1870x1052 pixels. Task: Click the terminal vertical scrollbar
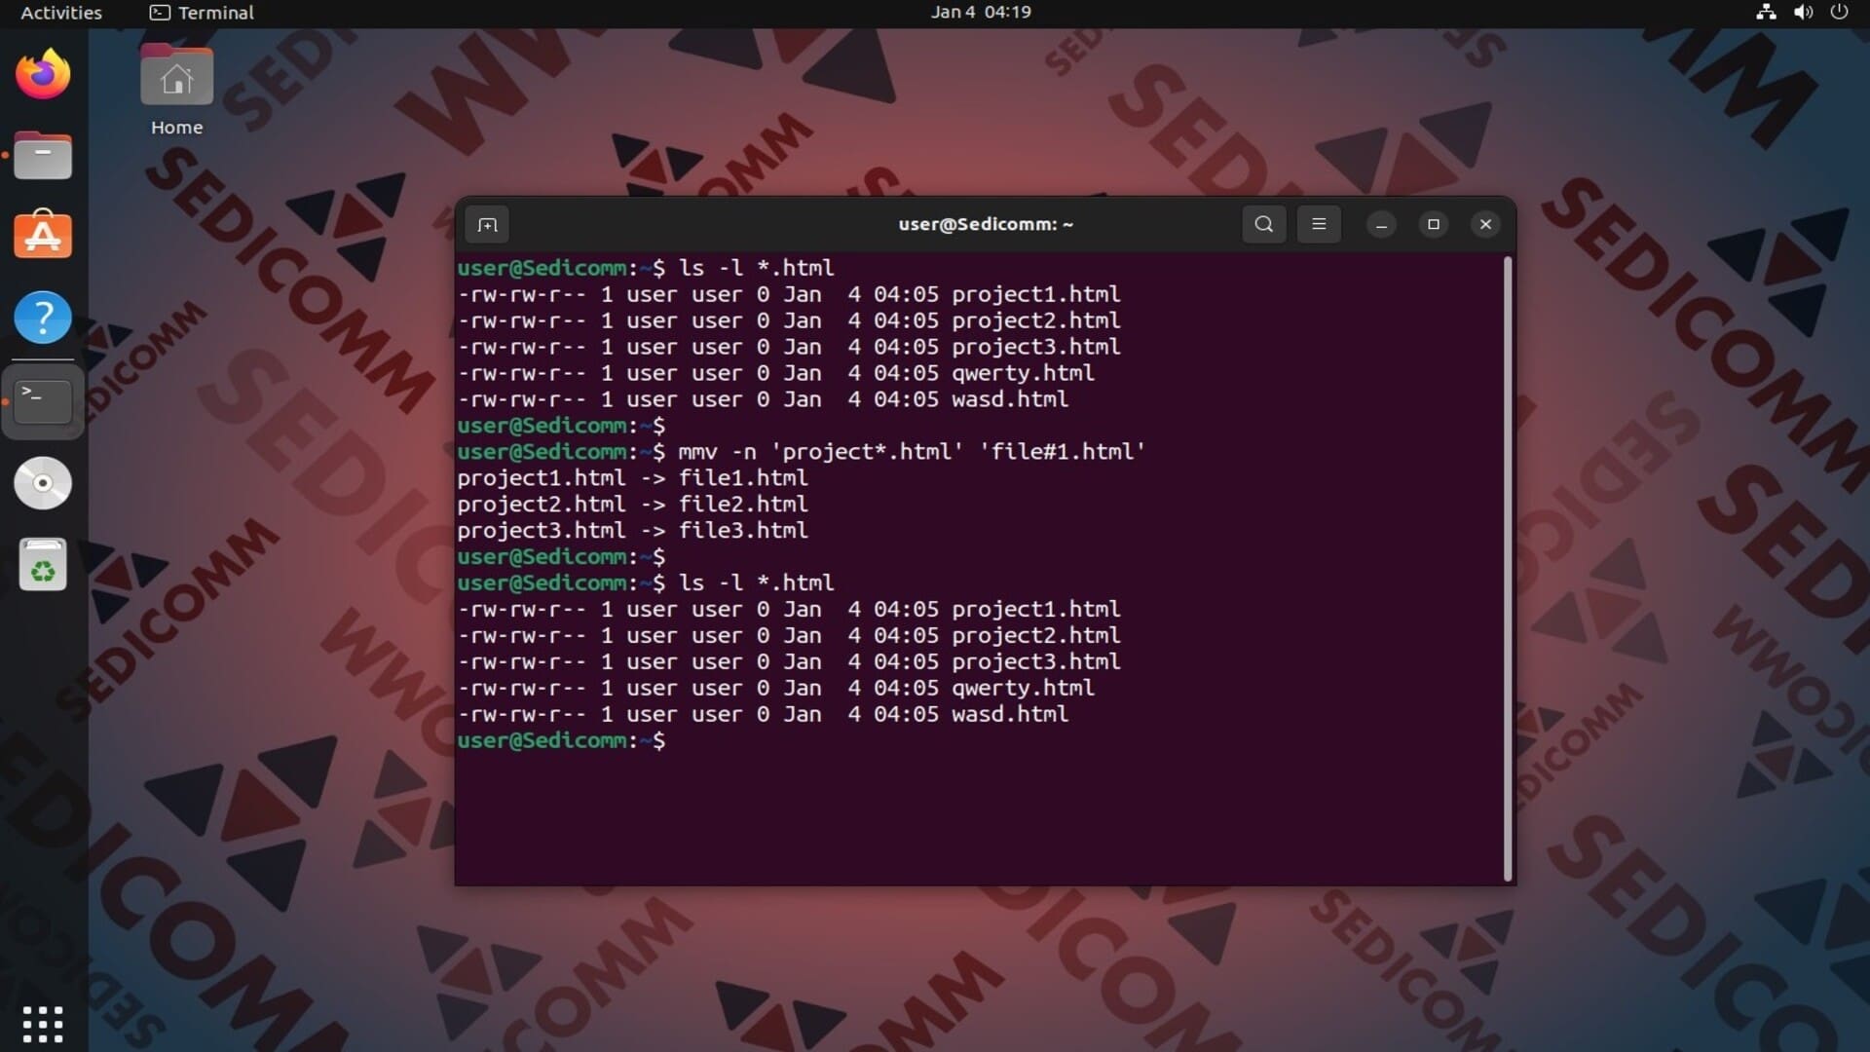point(1508,568)
